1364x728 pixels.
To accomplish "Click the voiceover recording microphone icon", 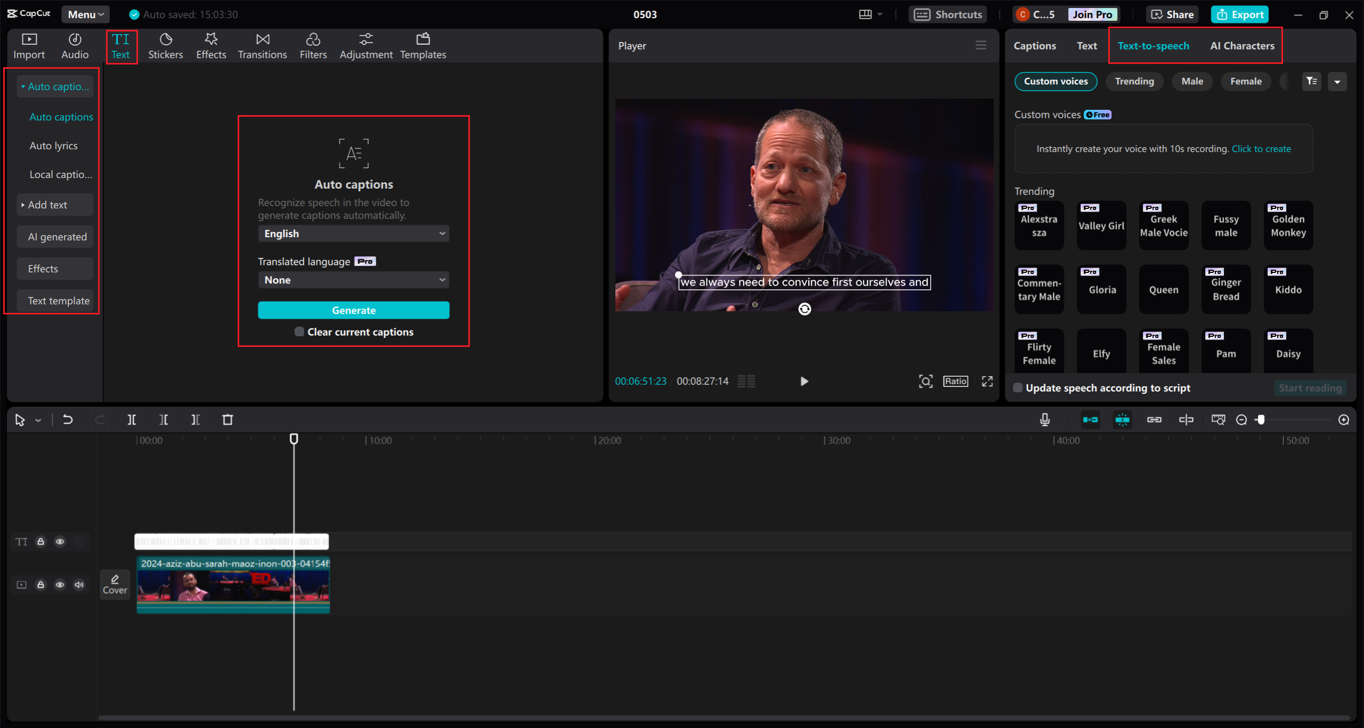I will (x=1044, y=420).
